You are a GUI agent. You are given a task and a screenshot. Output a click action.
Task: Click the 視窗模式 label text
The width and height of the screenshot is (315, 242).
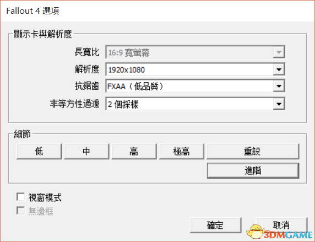point(45,197)
